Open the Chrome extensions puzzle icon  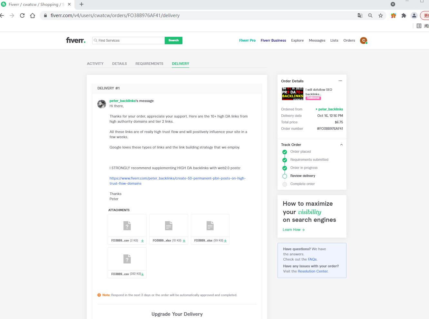point(404,15)
